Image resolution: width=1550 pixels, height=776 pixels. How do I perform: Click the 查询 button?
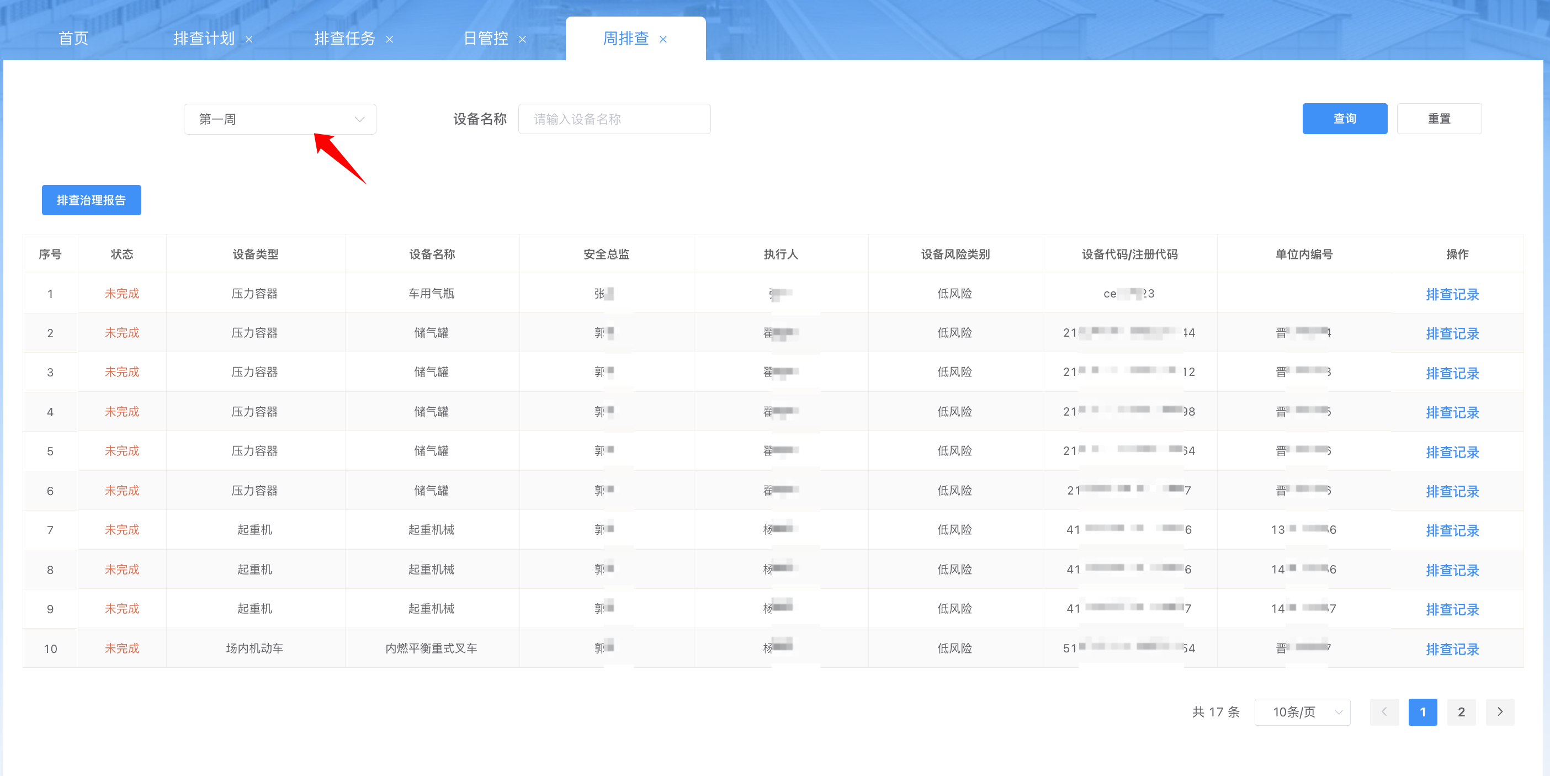pyautogui.click(x=1344, y=119)
